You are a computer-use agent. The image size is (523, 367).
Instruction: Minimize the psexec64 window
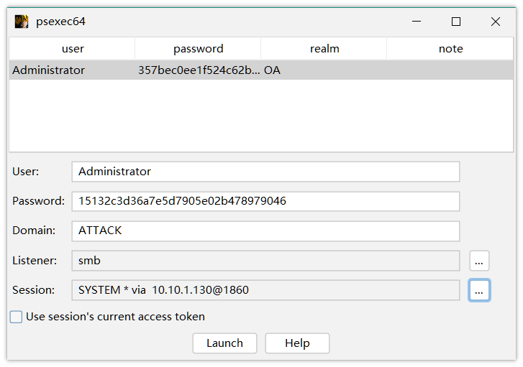[x=417, y=22]
